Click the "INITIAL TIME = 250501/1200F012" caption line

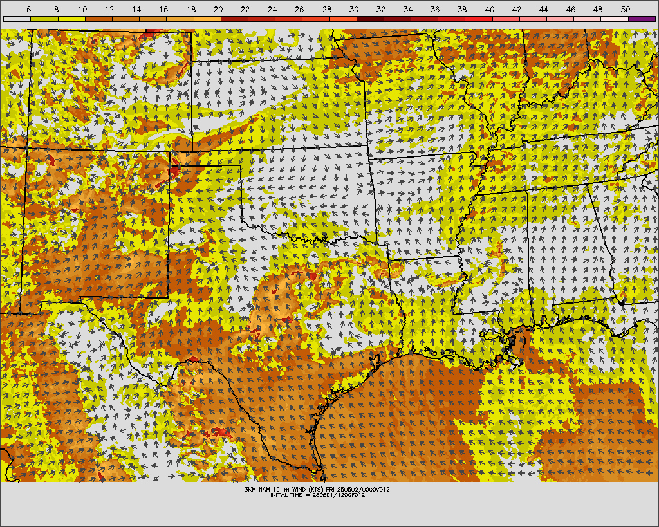coord(317,495)
